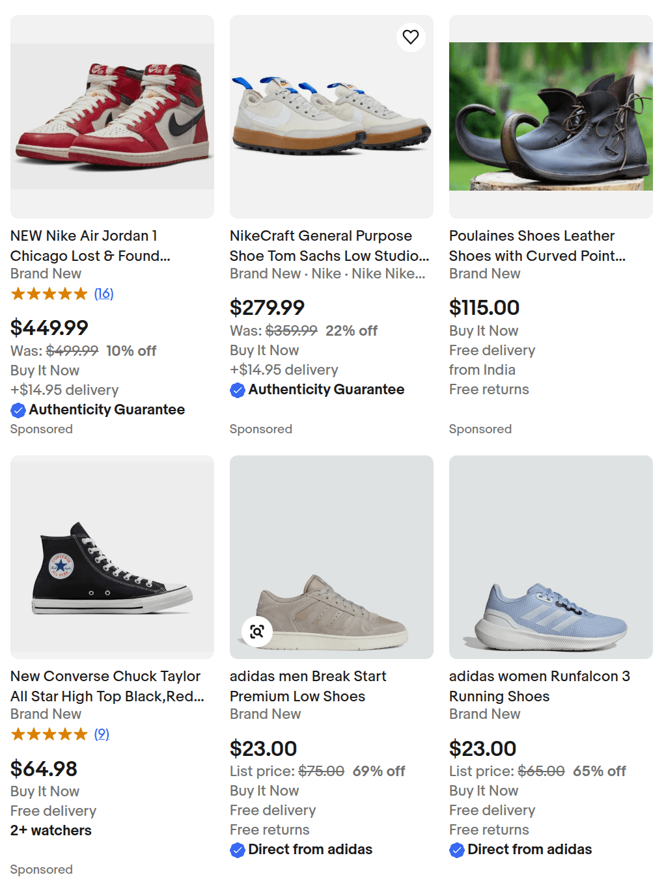Click the Direct from adidas checkmark on Break Start
The image size is (664, 888).
coord(238,850)
